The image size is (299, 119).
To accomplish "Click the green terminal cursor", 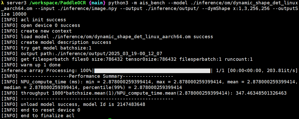I will [x=110, y=118].
